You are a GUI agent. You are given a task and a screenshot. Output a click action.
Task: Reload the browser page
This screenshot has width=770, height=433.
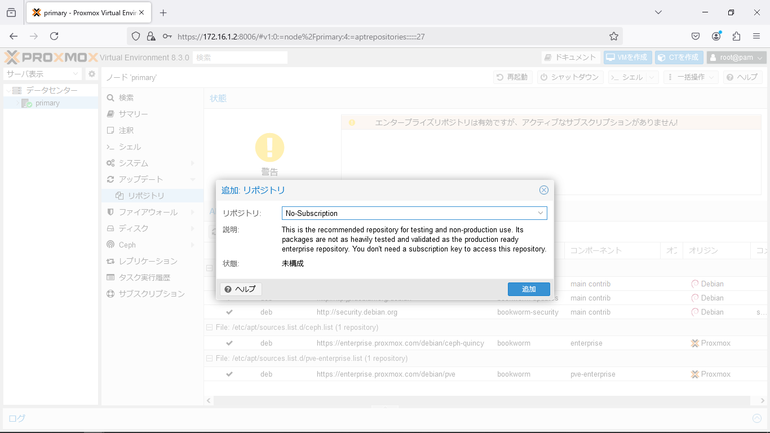54,36
